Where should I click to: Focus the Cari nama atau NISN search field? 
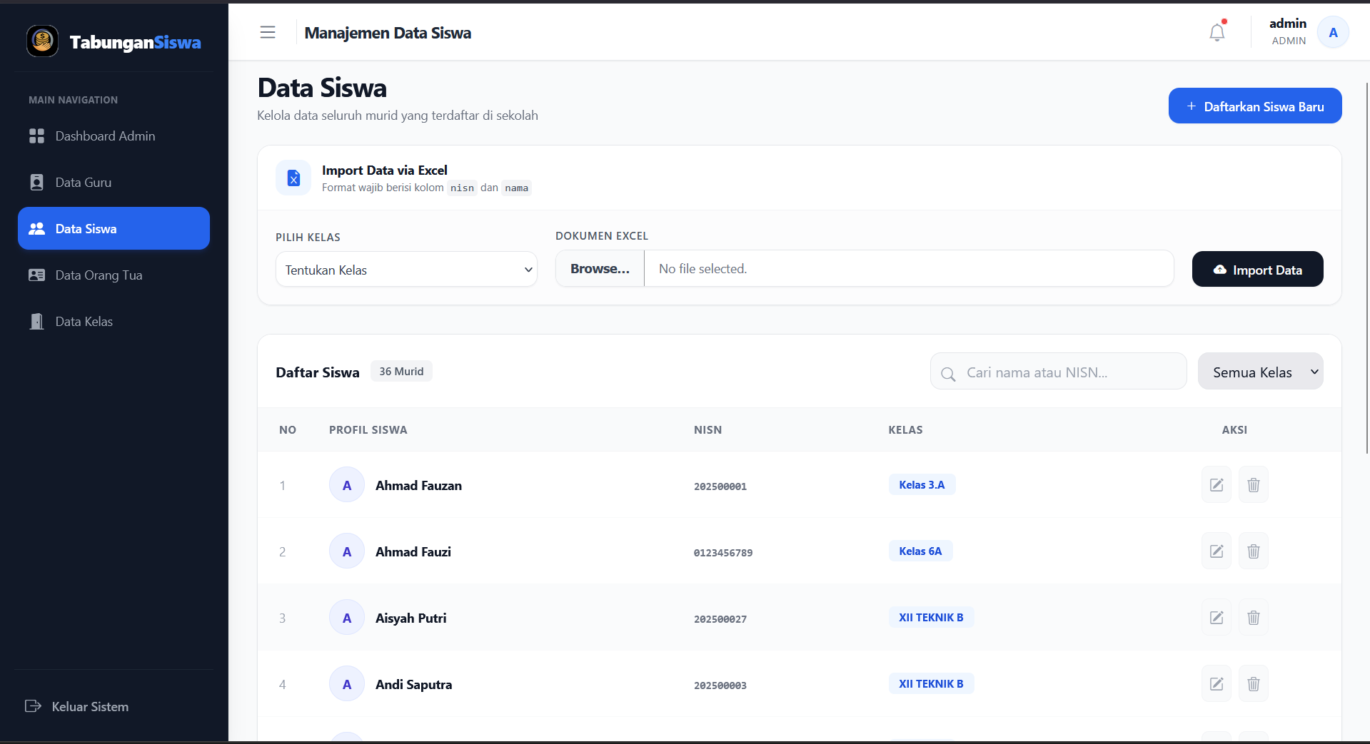1059,372
